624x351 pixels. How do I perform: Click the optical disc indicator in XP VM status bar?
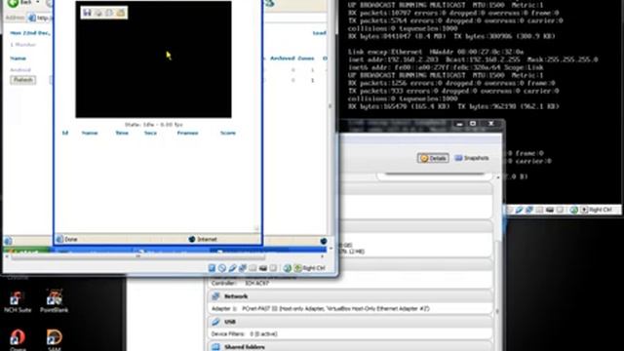222,268
